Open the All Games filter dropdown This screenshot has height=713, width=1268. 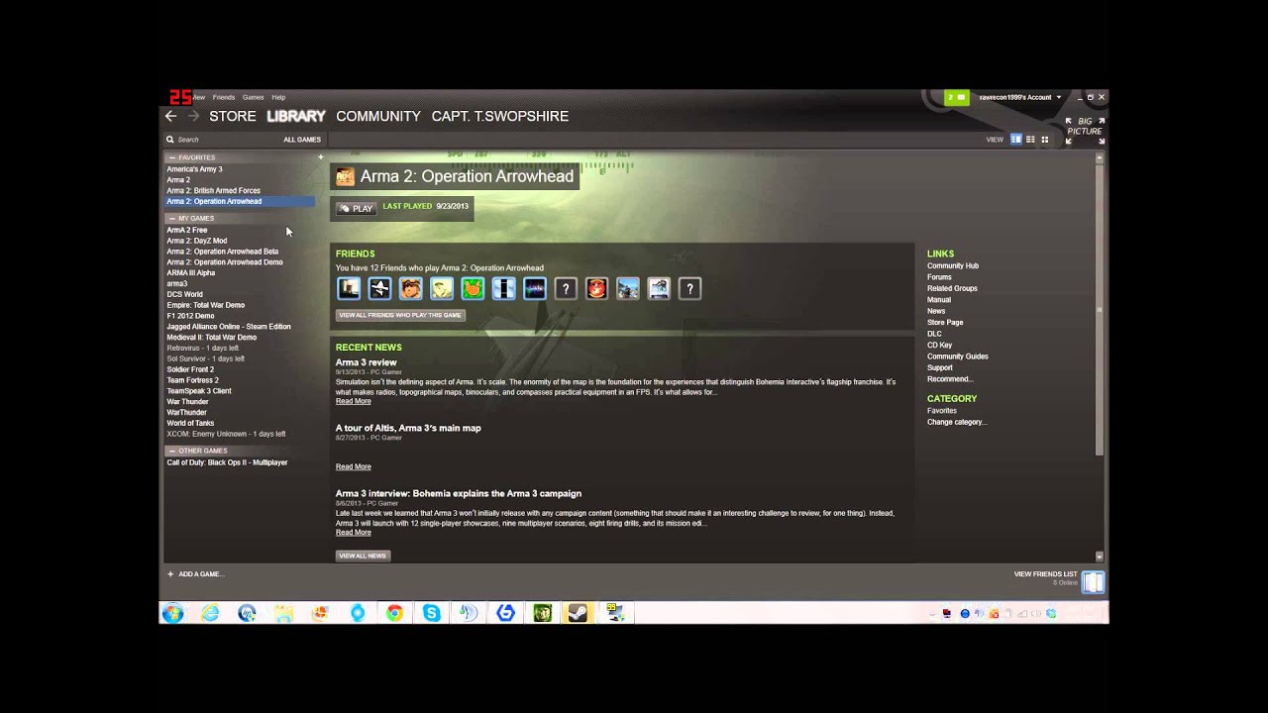[x=302, y=140]
